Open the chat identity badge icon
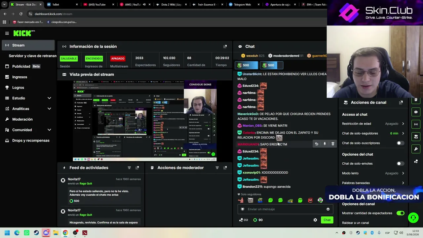423x238 pixels. 243,209
